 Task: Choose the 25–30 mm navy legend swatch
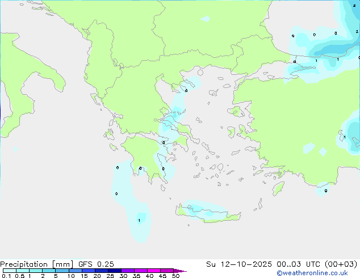click(x=115, y=271)
